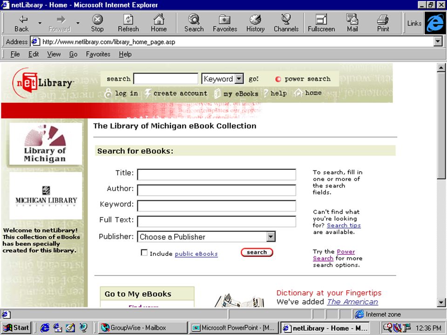This screenshot has height=335, width=447.
Task: Open Channels from the toolbar
Action: tap(286, 23)
